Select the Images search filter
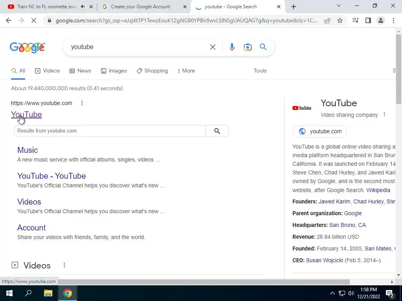 [x=113, y=71]
